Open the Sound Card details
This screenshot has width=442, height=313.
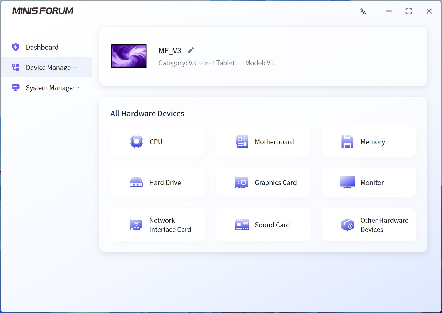point(272,225)
